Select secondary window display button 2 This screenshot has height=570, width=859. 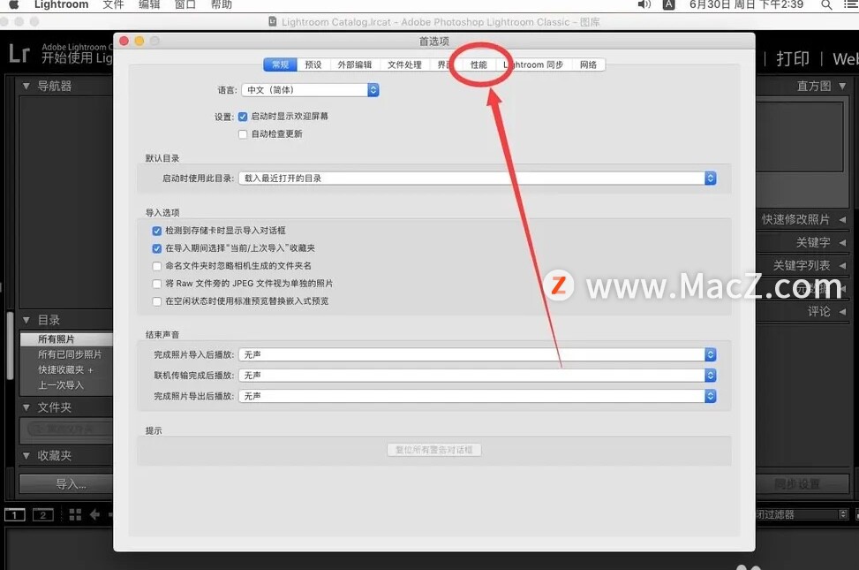pos(42,514)
